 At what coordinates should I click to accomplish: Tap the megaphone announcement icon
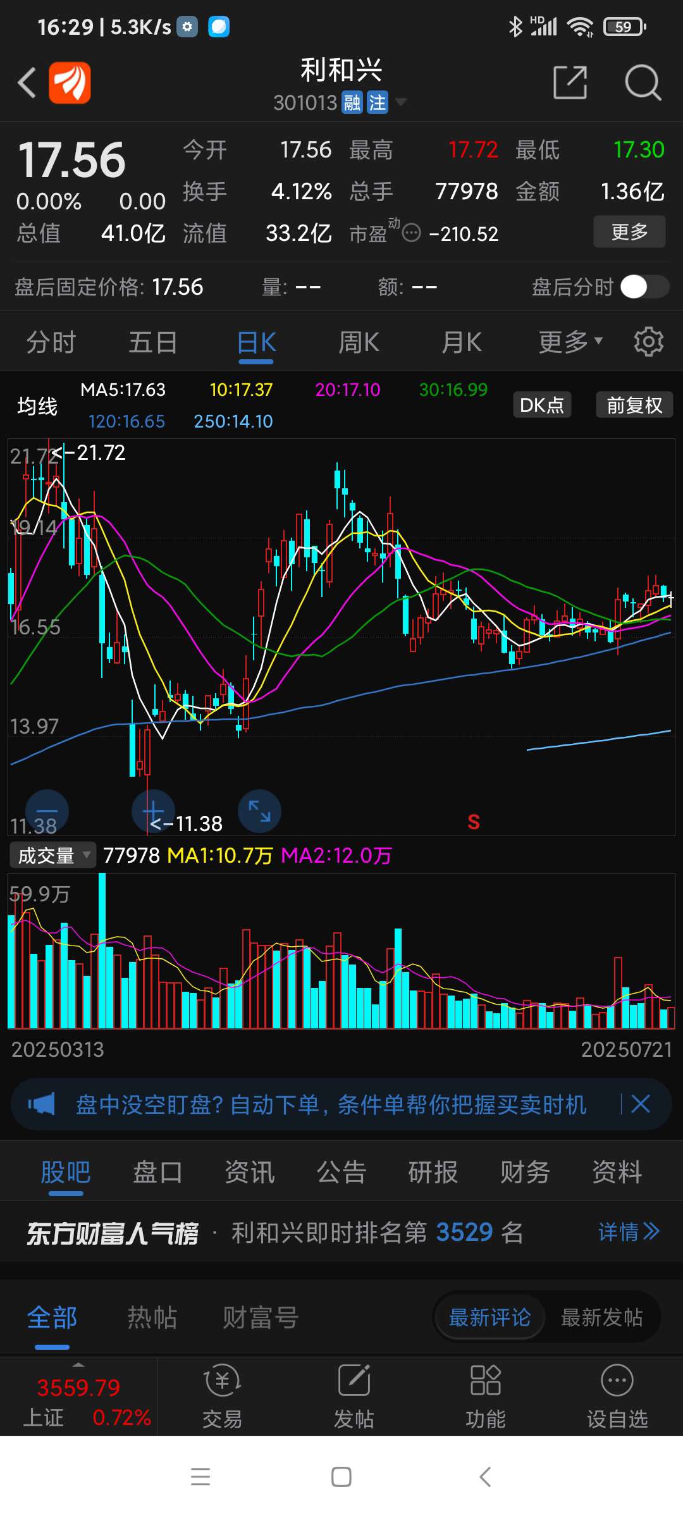(x=42, y=1104)
